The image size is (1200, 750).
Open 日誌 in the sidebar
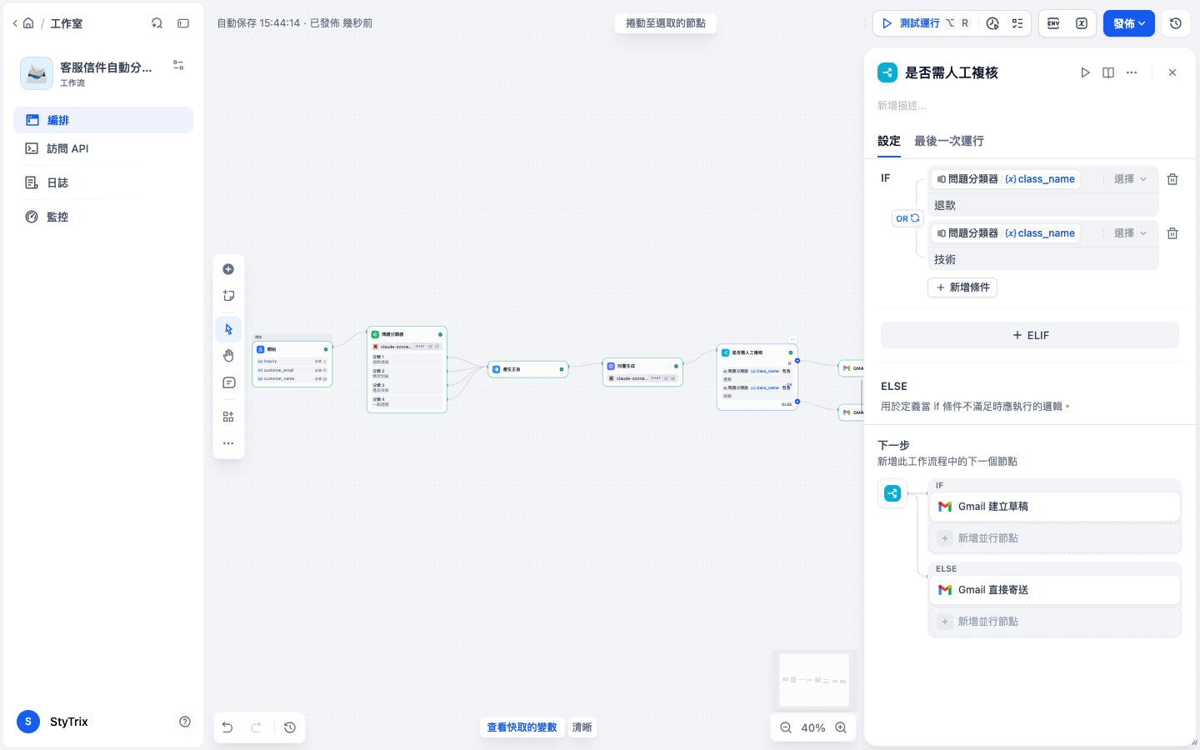[103, 182]
